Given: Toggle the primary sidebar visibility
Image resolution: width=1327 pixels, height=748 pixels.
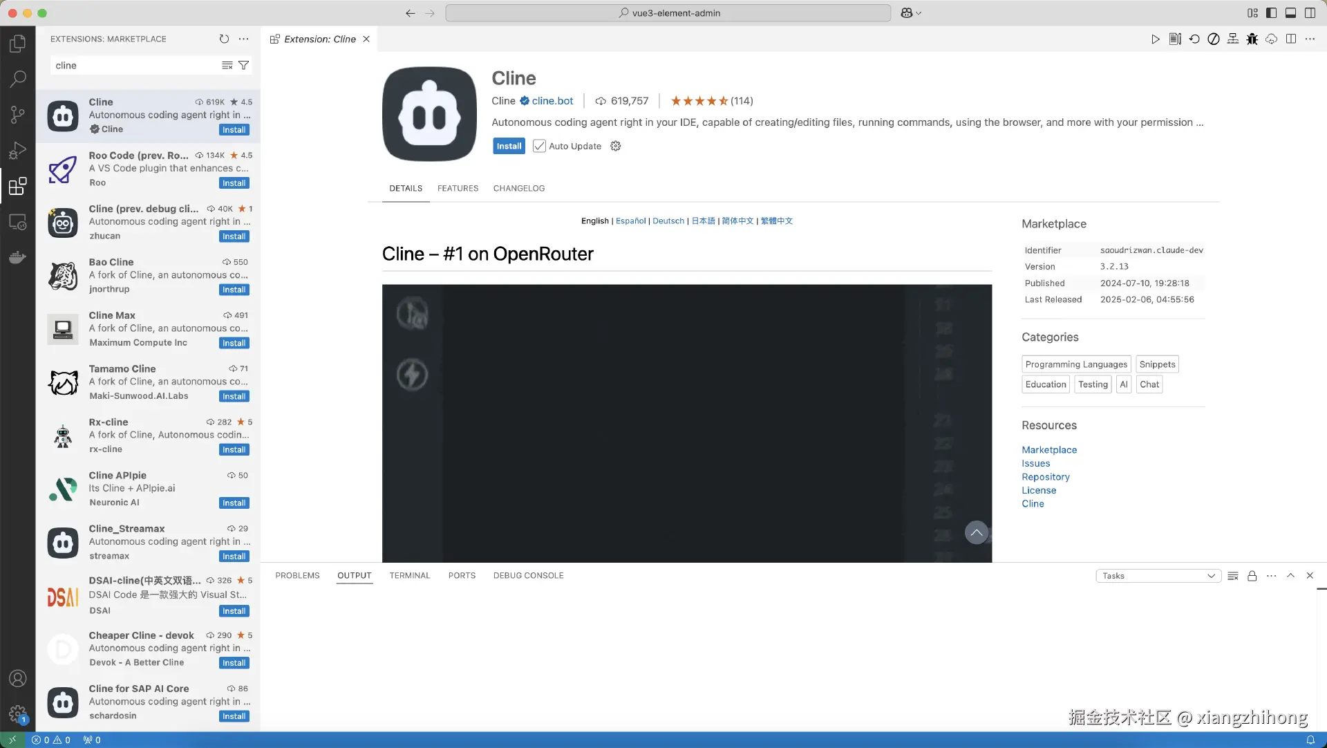Looking at the screenshot, I should [1271, 13].
